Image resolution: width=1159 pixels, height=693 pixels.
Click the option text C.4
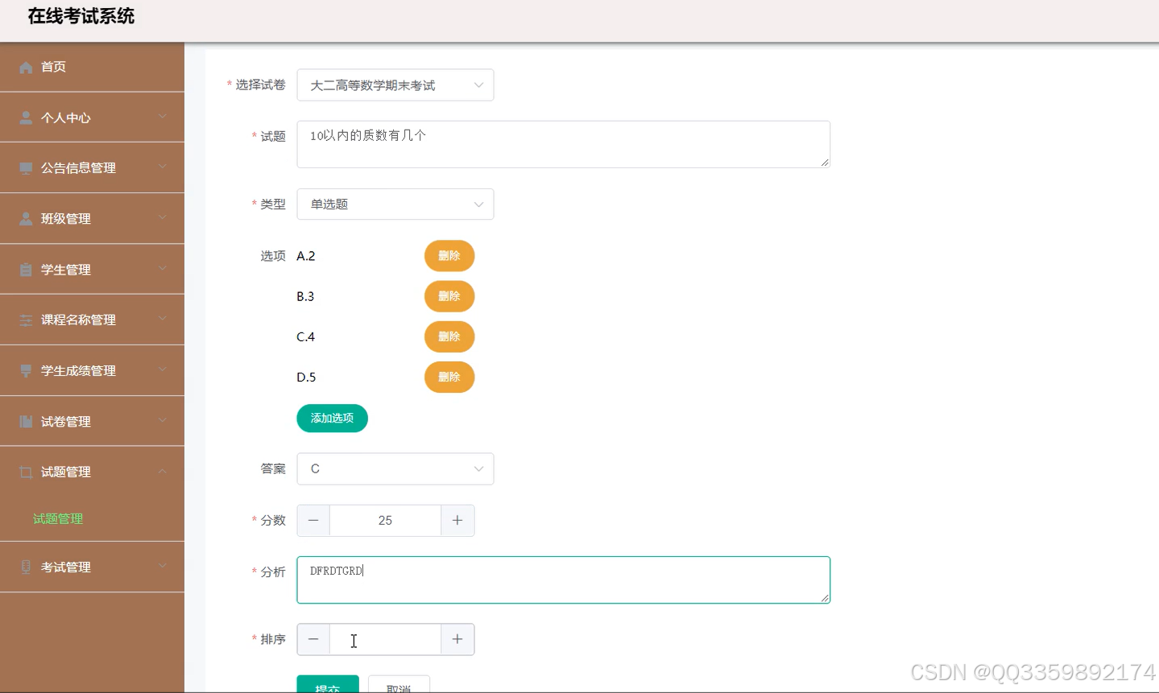coord(306,336)
